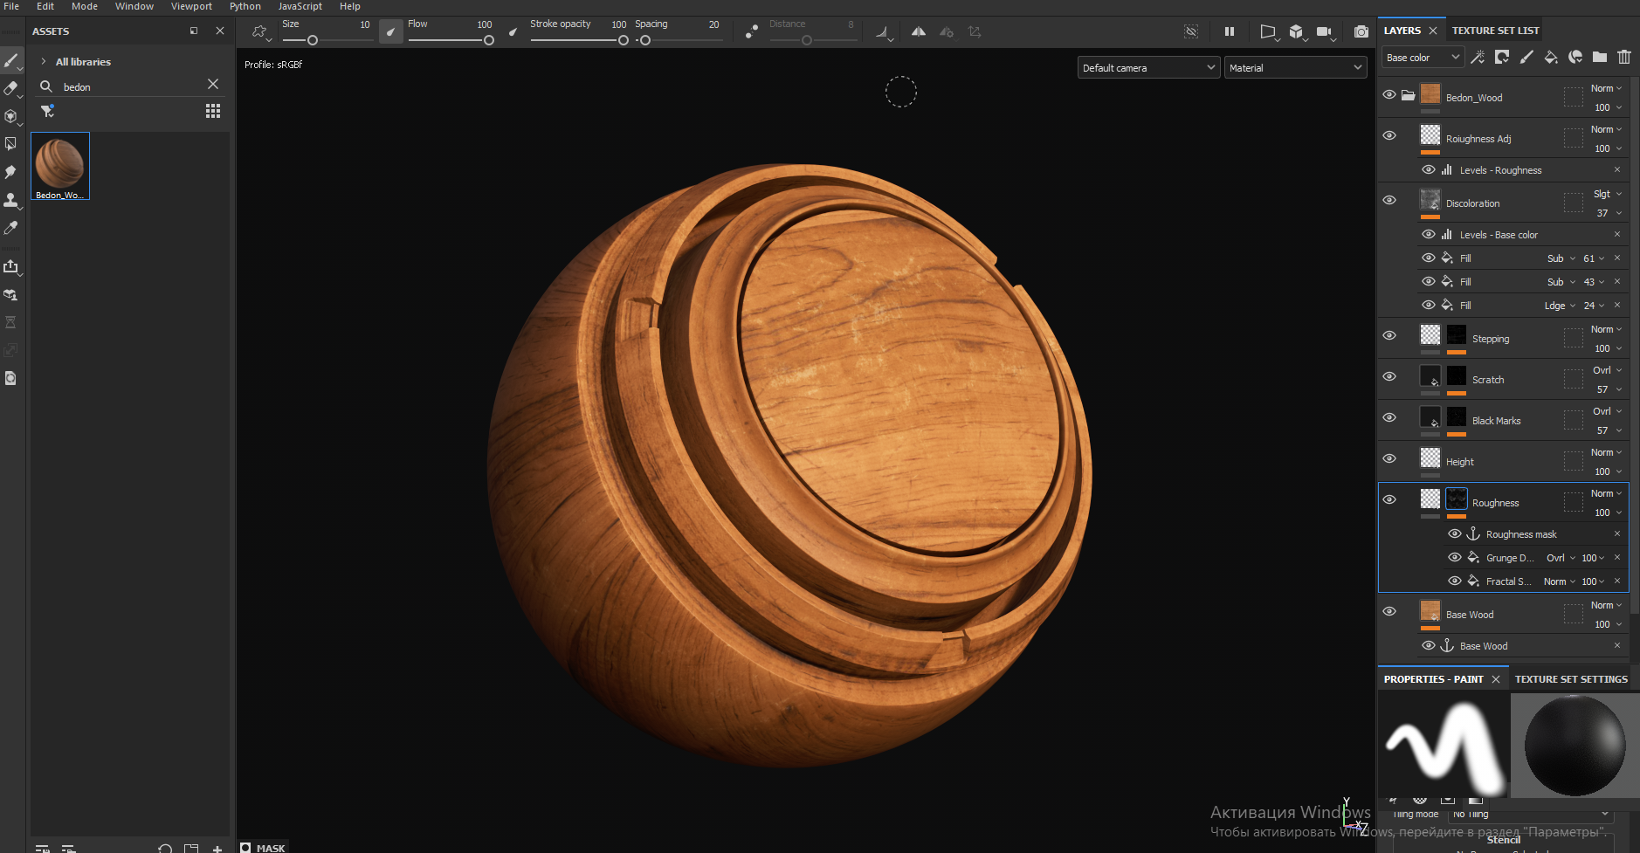Add a fill layer from Layers toolbar
This screenshot has width=1640, height=853.
(1551, 58)
